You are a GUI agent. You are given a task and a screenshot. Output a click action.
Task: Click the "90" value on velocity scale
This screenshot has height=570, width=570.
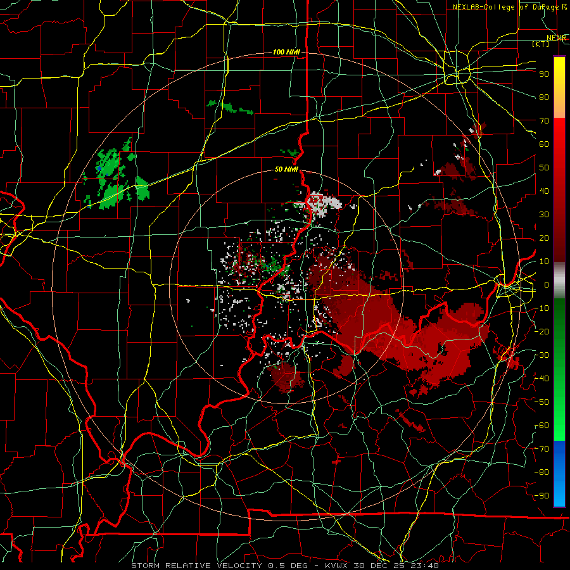544,74
